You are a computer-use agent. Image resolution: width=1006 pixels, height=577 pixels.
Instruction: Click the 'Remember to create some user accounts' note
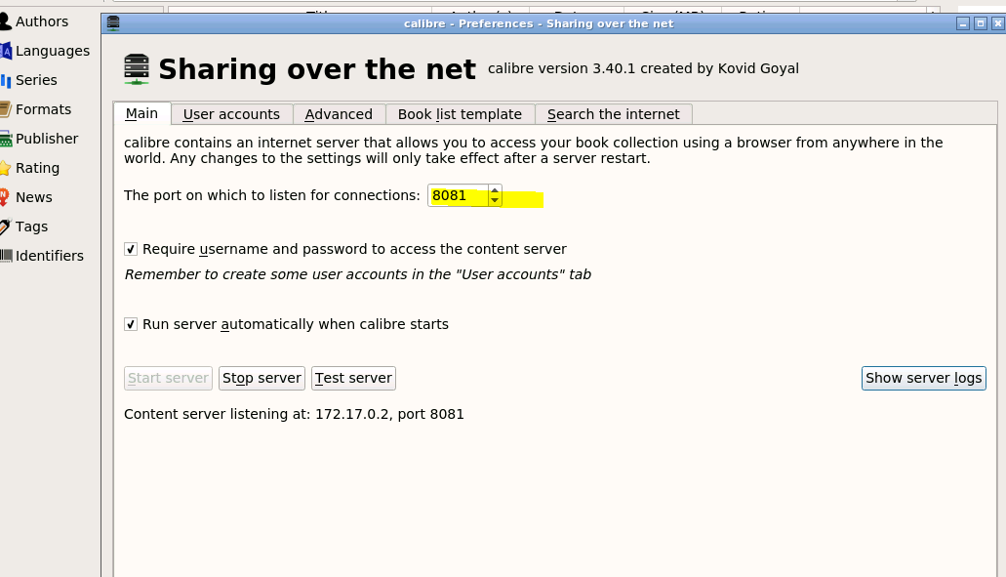click(x=357, y=274)
